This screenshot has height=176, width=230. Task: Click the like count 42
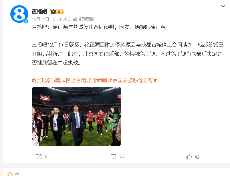click(197, 157)
